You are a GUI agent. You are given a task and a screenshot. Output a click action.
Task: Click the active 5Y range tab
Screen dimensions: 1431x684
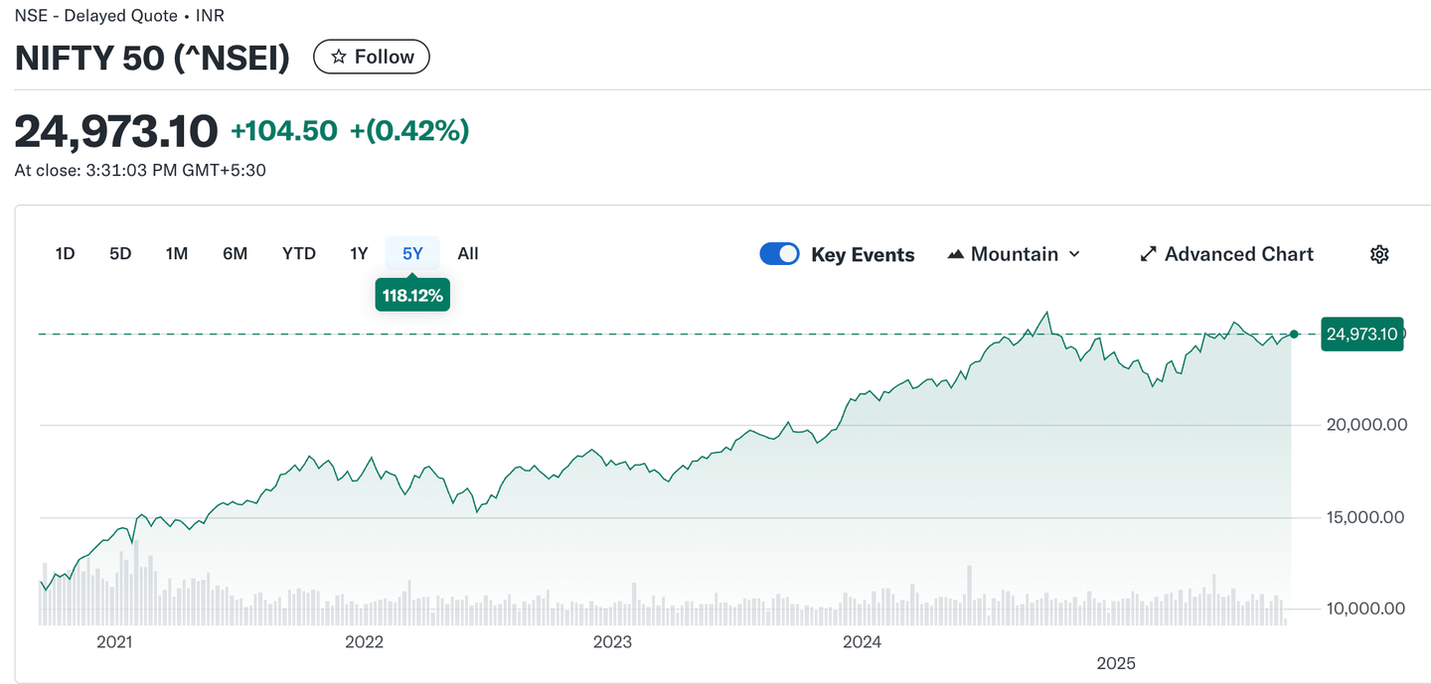(412, 254)
